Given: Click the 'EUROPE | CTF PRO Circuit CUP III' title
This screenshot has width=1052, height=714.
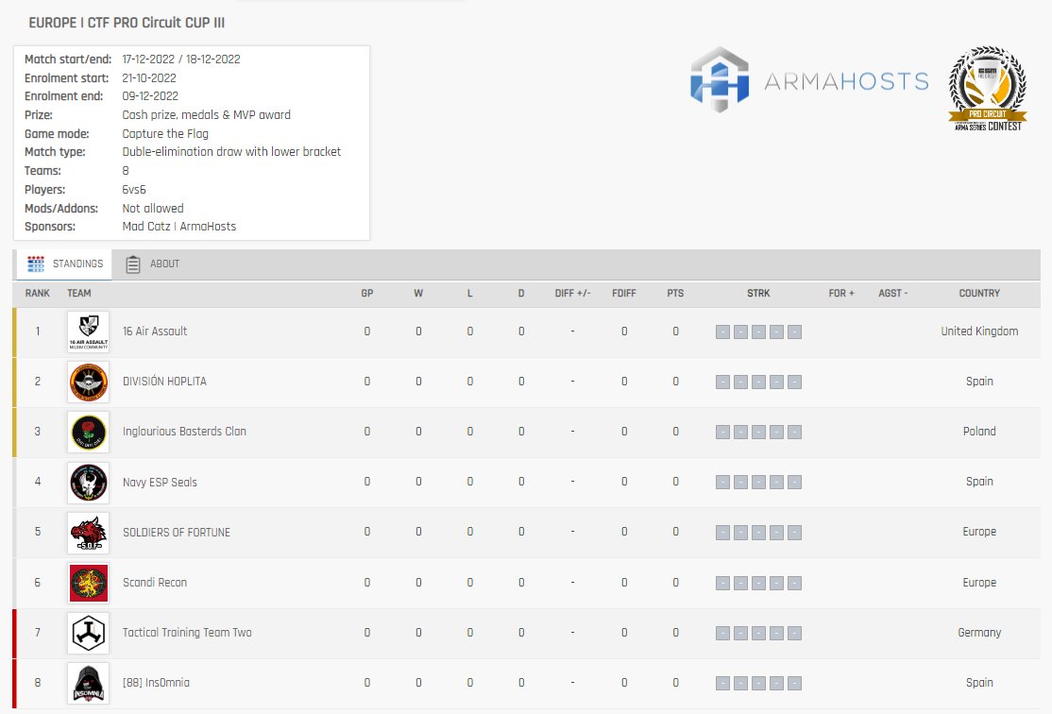Looking at the screenshot, I should [127, 23].
